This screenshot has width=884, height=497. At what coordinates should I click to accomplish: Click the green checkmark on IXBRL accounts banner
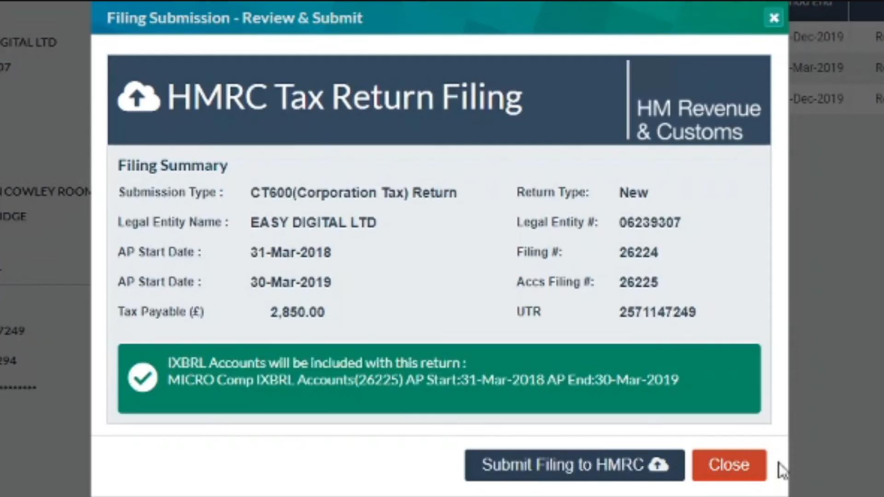tap(143, 377)
